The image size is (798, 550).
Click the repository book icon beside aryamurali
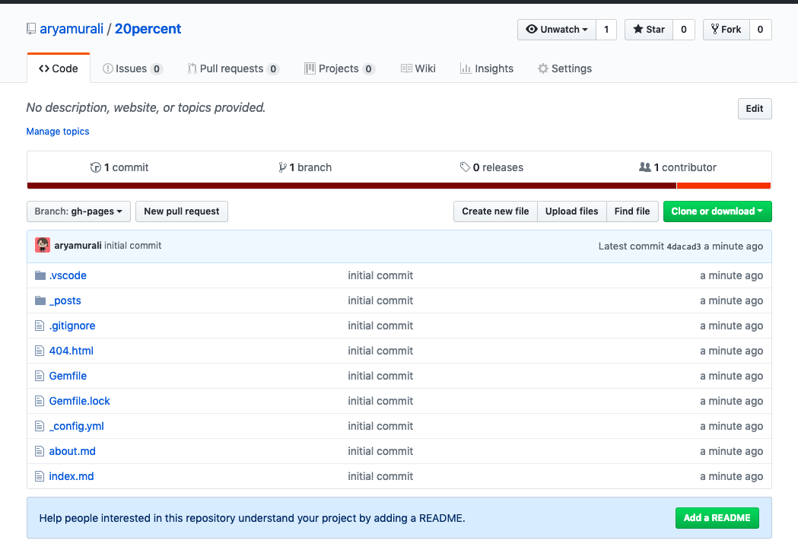[31, 29]
